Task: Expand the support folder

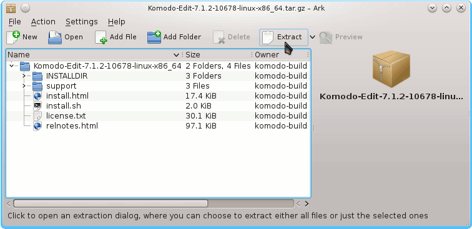Action: point(24,86)
